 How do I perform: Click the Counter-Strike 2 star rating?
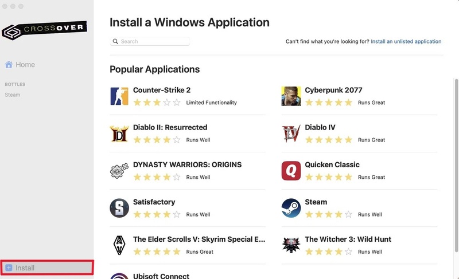(157, 103)
